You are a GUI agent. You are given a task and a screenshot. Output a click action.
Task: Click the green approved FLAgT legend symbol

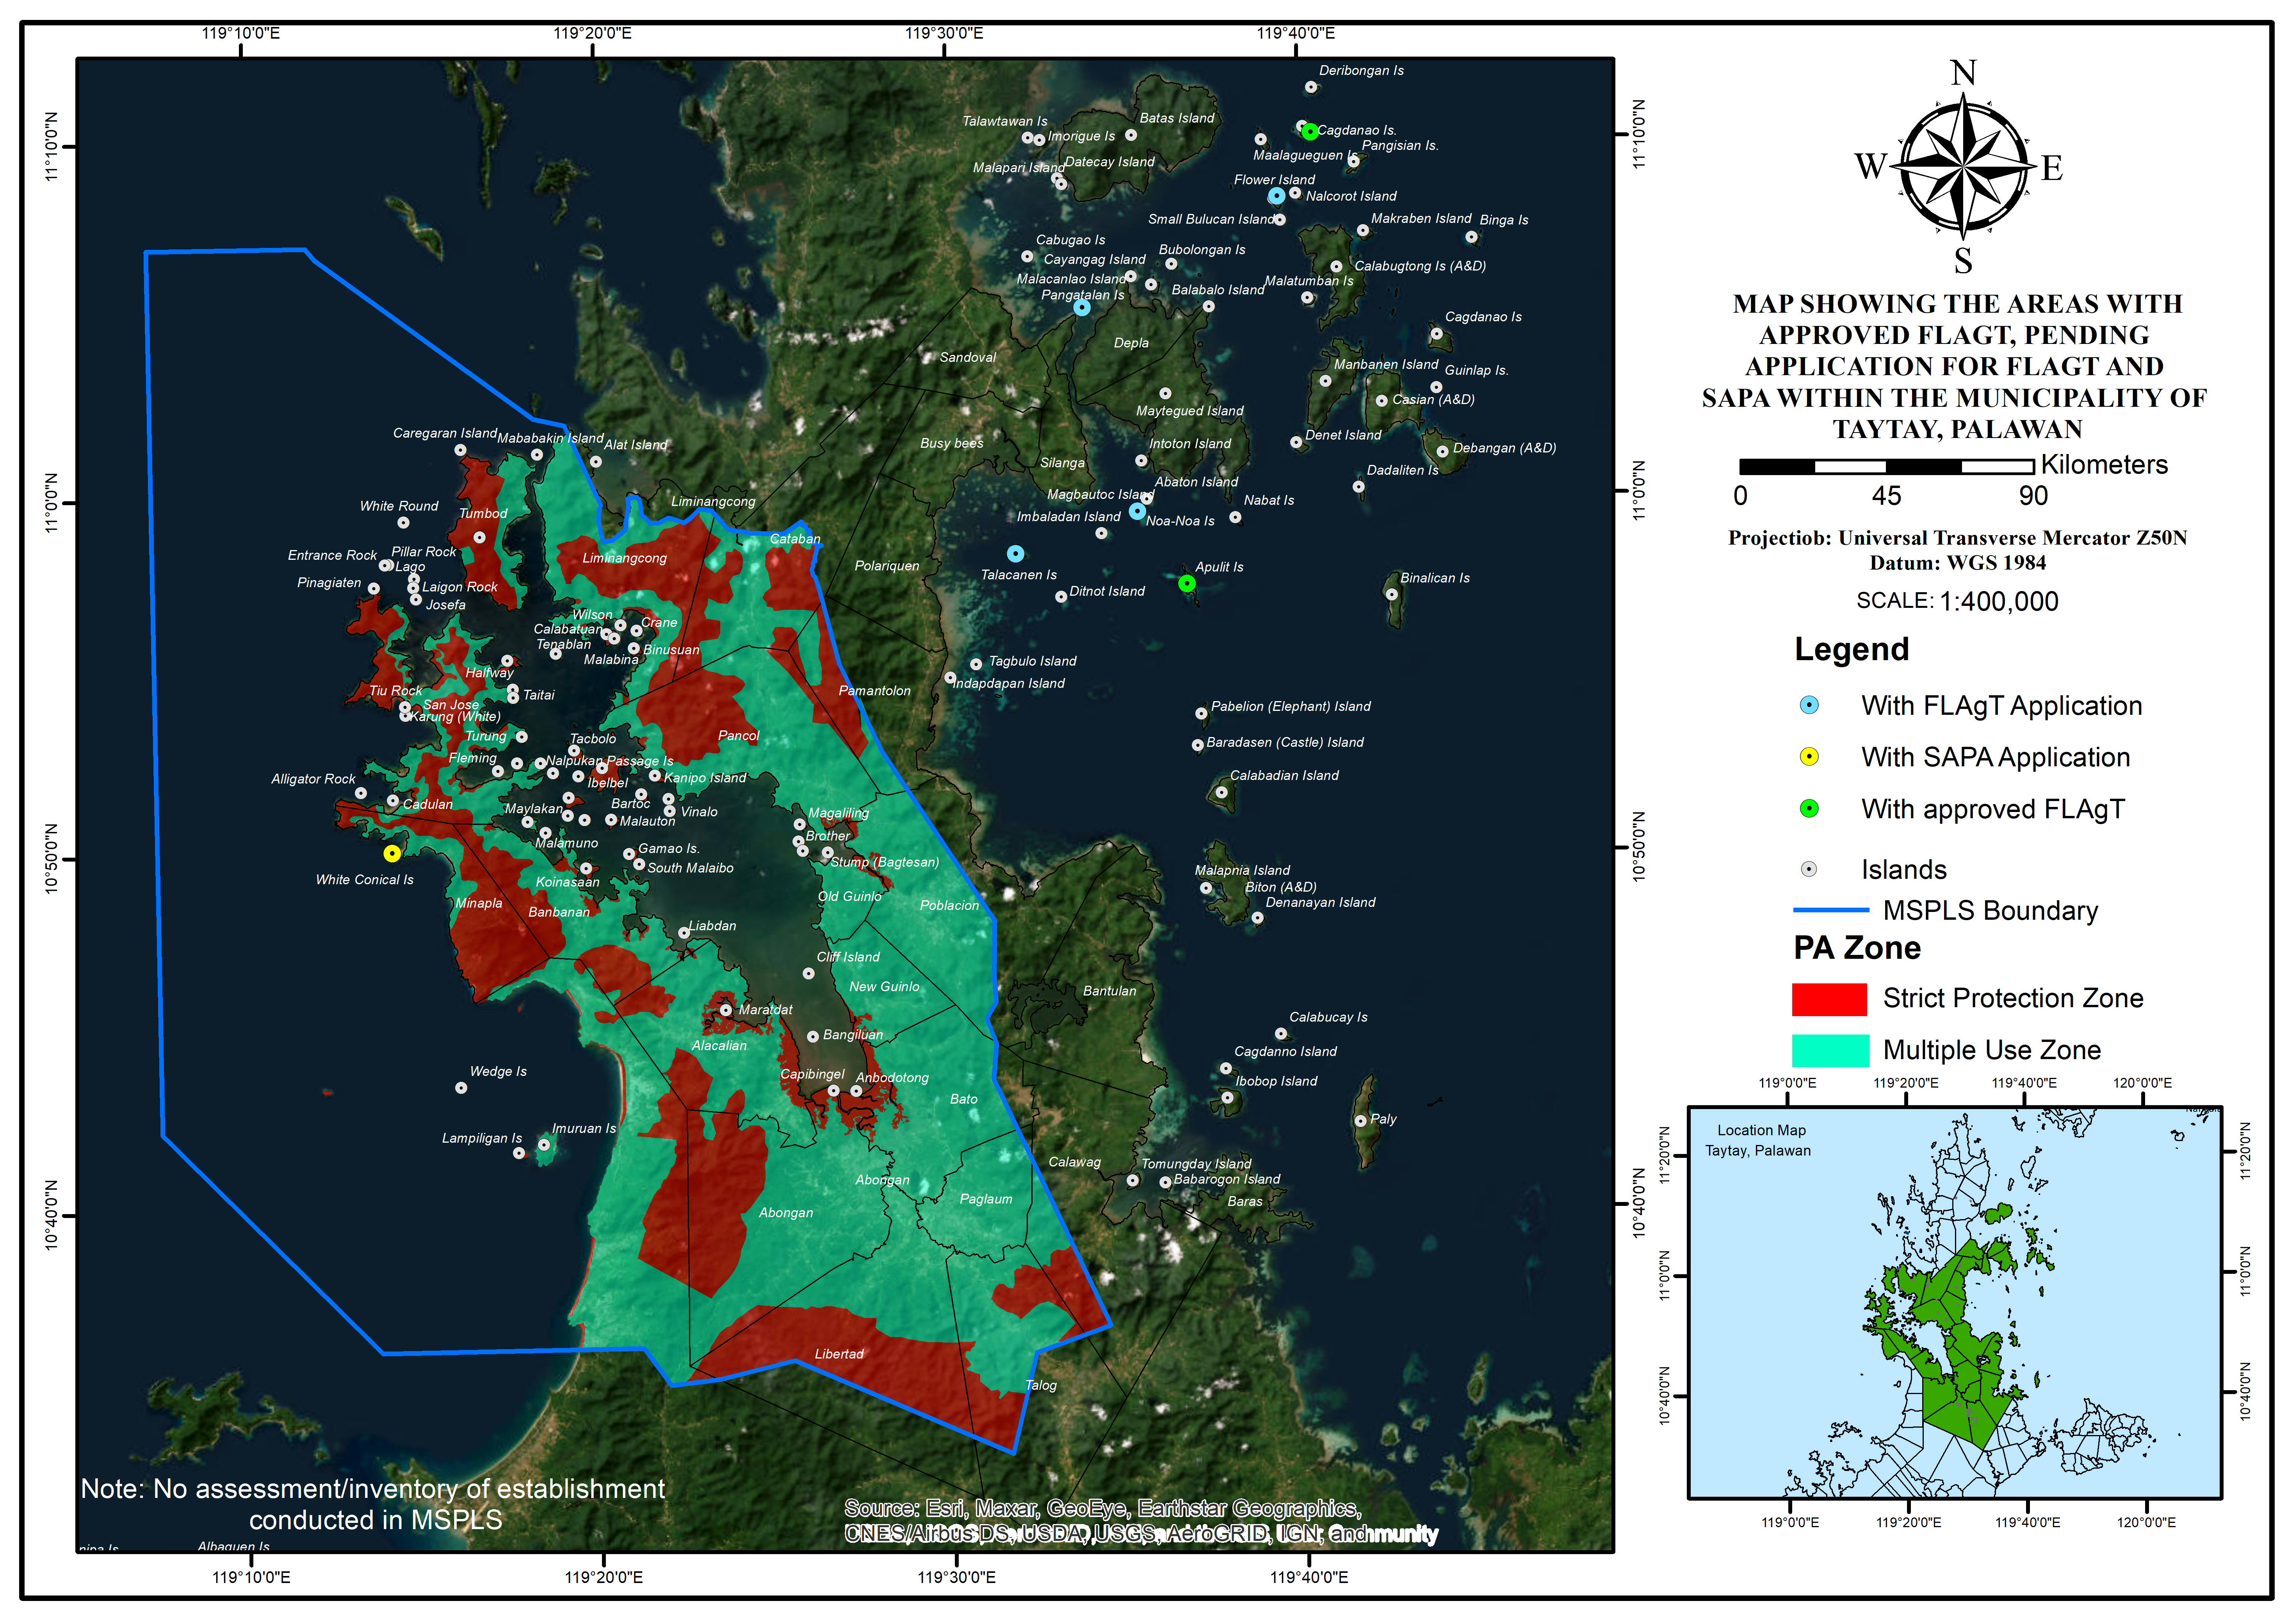point(1809,809)
